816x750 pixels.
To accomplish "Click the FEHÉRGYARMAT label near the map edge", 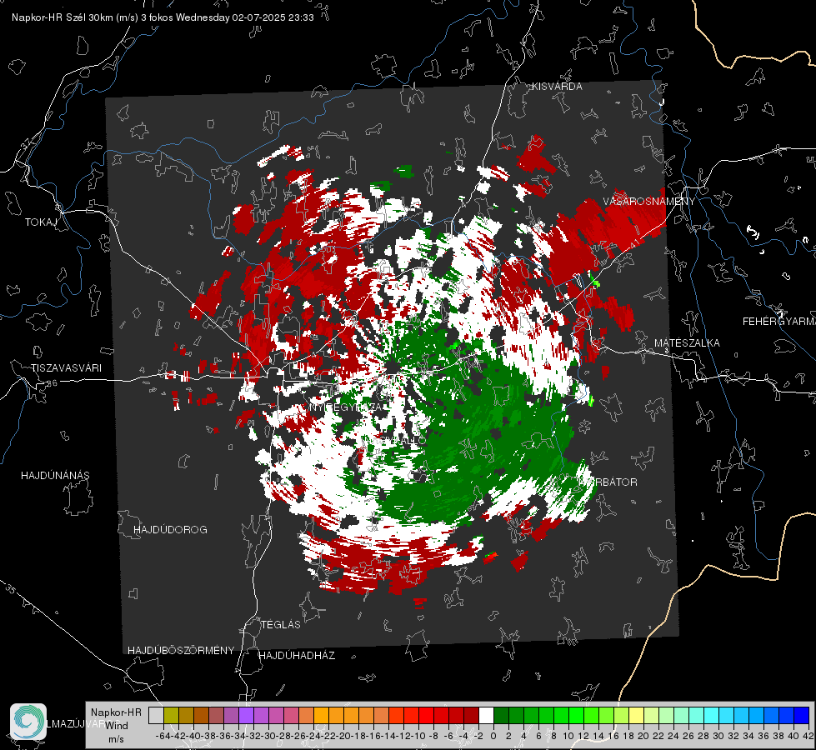I will pyautogui.click(x=778, y=322).
